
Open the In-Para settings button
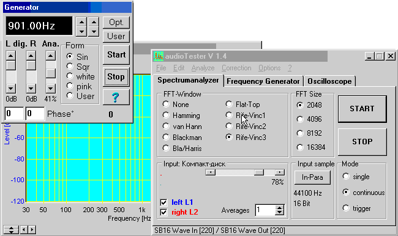tap(312, 177)
